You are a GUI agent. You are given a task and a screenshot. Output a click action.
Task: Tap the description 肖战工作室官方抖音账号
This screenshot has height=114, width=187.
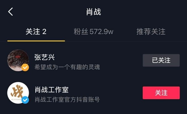[67, 99]
